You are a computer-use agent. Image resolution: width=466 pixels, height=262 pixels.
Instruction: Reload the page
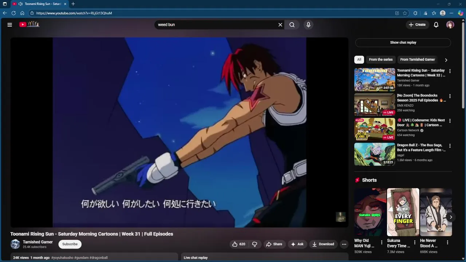pos(13,13)
